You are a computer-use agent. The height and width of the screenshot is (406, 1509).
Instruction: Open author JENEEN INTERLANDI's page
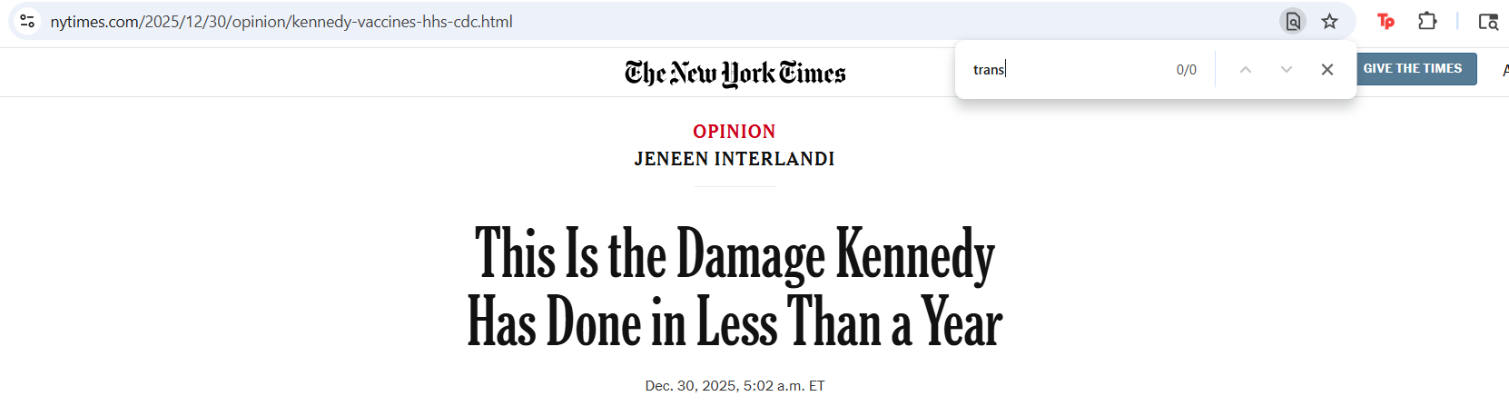(734, 159)
